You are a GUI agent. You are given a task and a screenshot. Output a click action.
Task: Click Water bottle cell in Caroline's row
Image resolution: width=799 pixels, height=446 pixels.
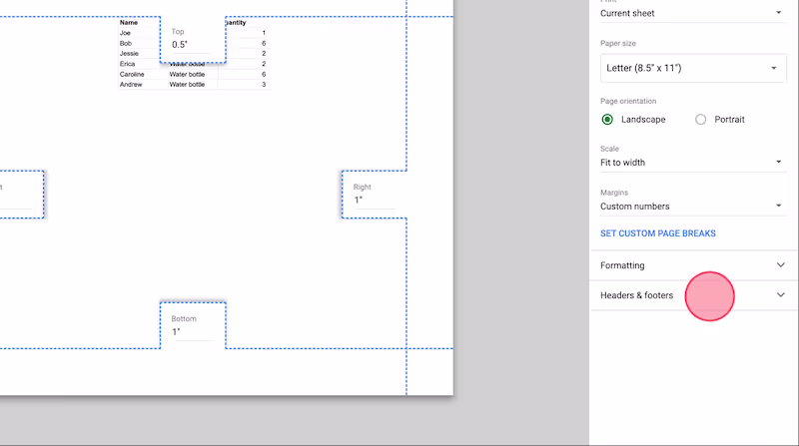[x=187, y=74]
